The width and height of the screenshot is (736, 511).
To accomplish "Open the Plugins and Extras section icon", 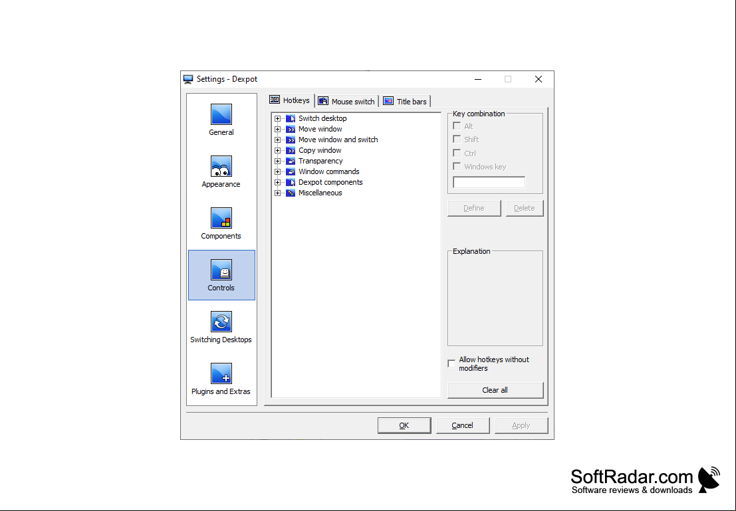I will pos(221,374).
